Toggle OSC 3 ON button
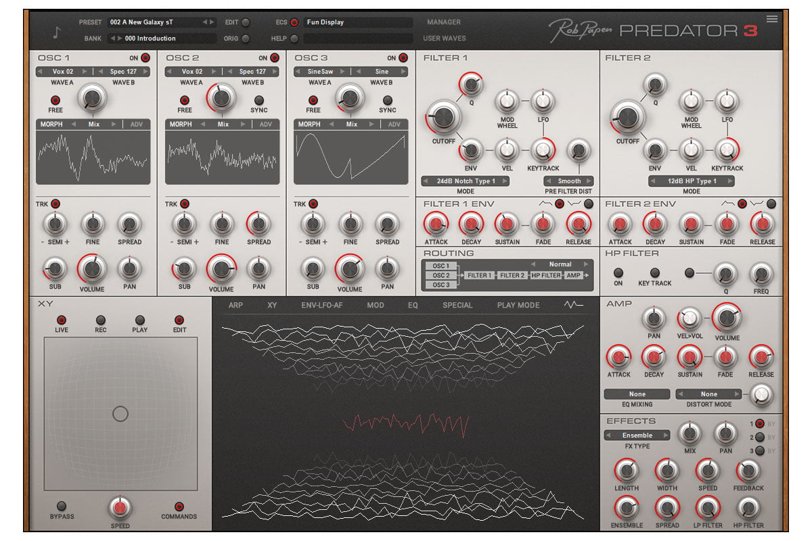The height and width of the screenshot is (541, 812). tap(403, 58)
